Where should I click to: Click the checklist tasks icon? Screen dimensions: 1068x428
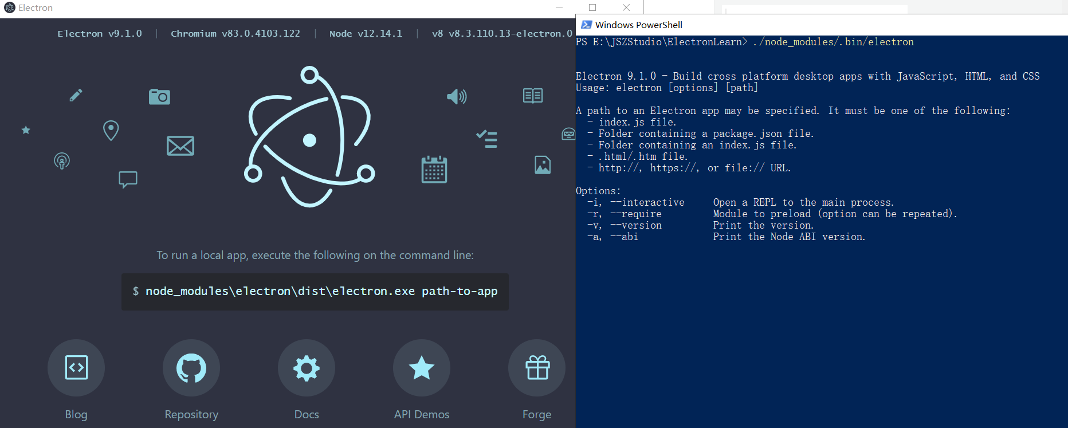tap(487, 139)
